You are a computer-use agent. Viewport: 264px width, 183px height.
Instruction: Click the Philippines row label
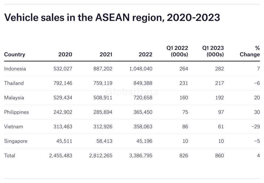pyautogui.click(x=16, y=112)
